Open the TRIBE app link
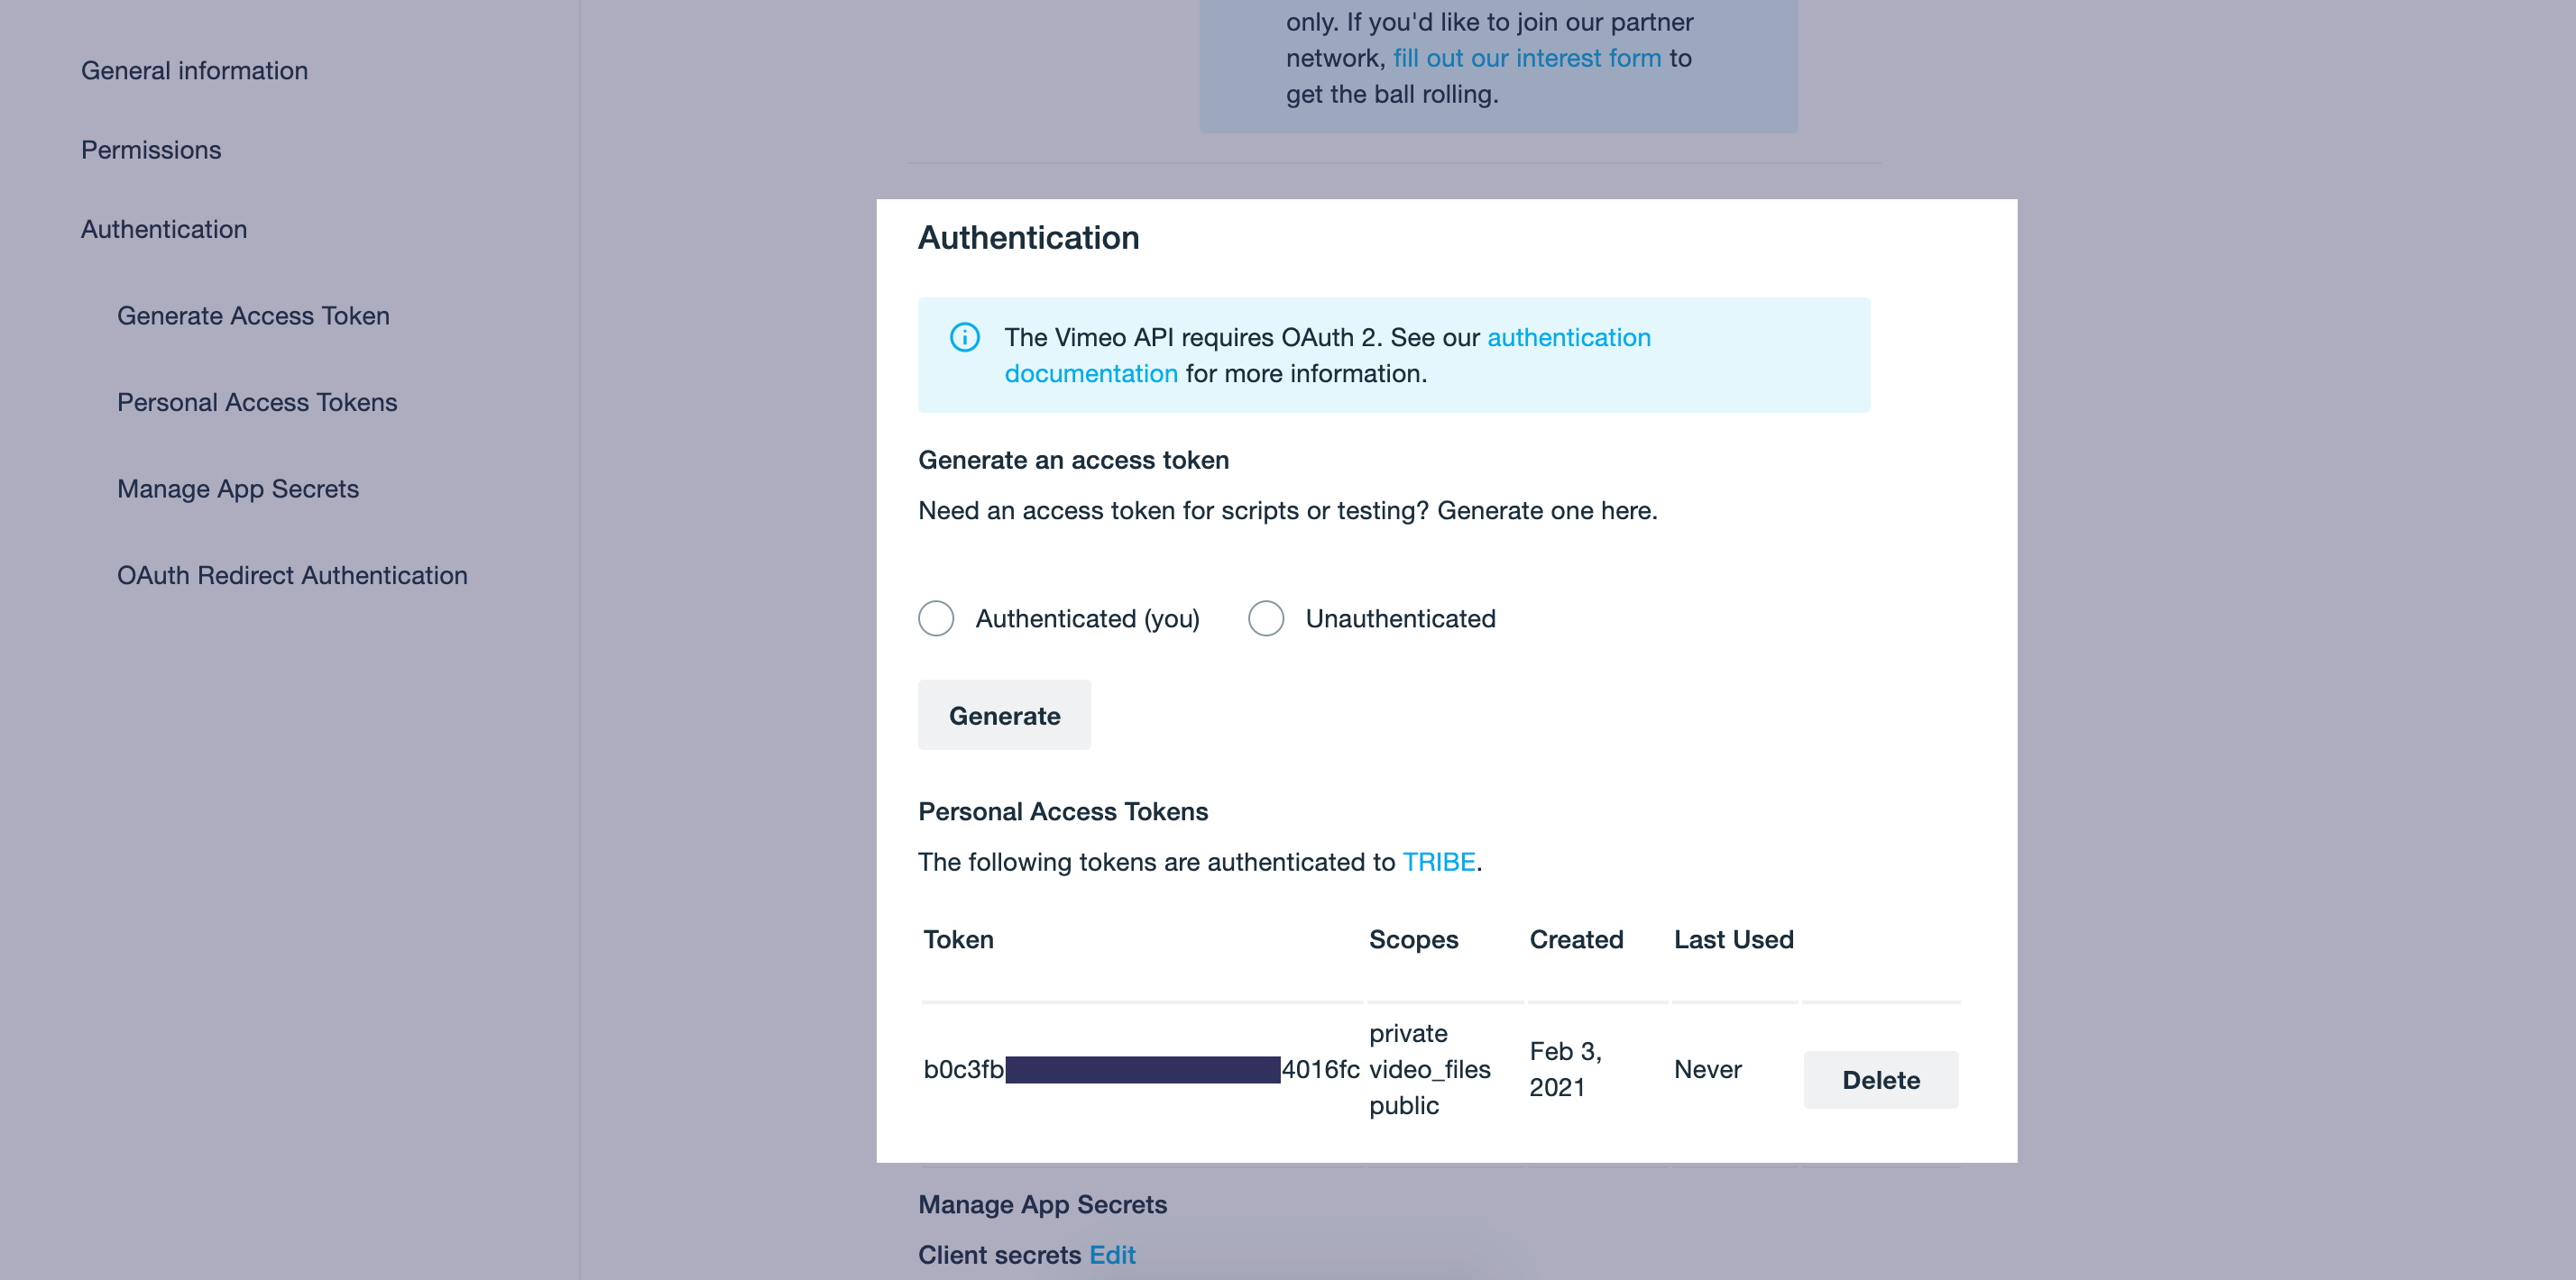The height and width of the screenshot is (1280, 2576). click(1438, 863)
